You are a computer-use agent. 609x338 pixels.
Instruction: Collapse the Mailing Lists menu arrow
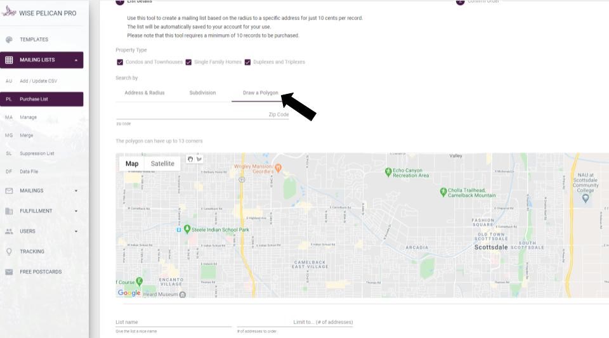(76, 60)
